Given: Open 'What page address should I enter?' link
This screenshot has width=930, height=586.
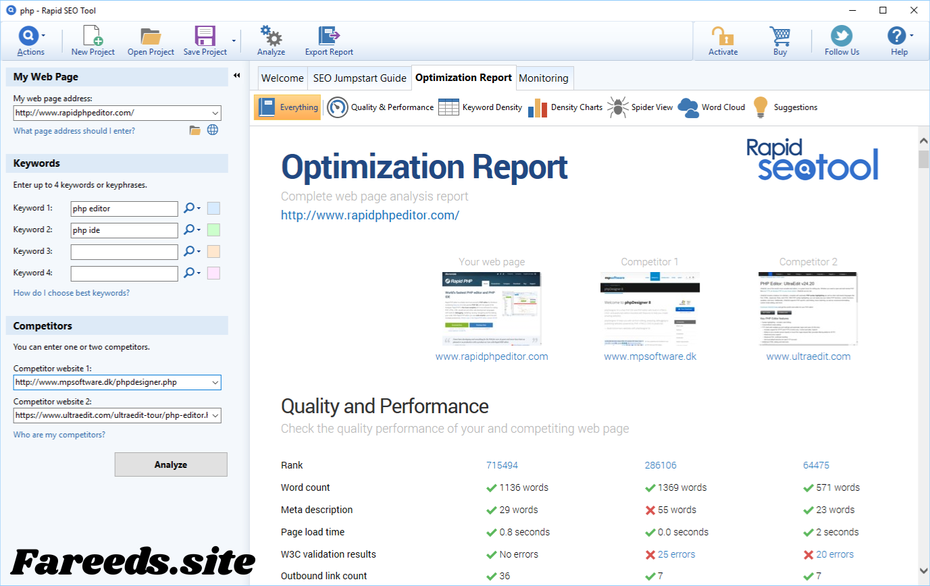Looking at the screenshot, I should pos(74,131).
